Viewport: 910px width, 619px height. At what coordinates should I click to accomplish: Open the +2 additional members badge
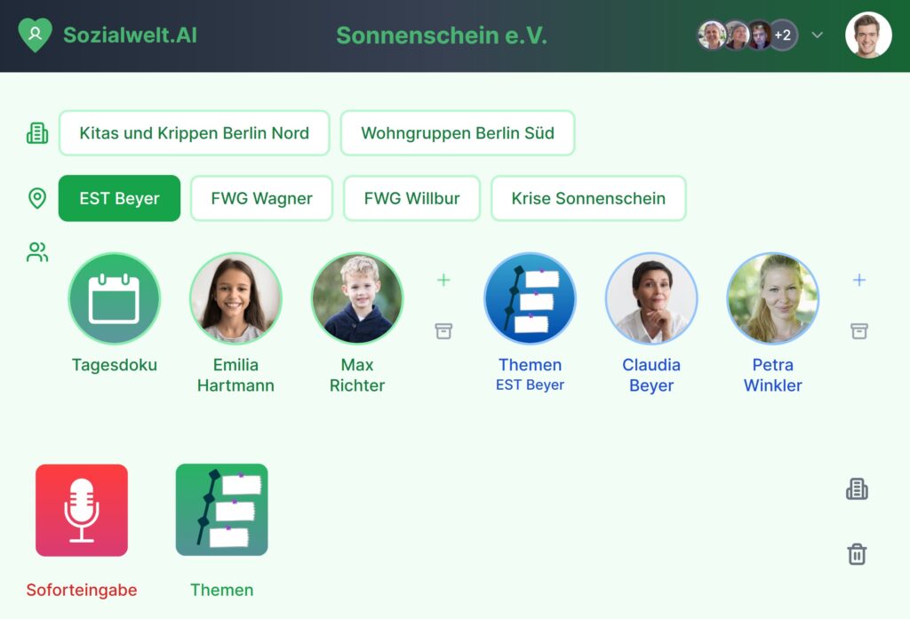pos(783,36)
